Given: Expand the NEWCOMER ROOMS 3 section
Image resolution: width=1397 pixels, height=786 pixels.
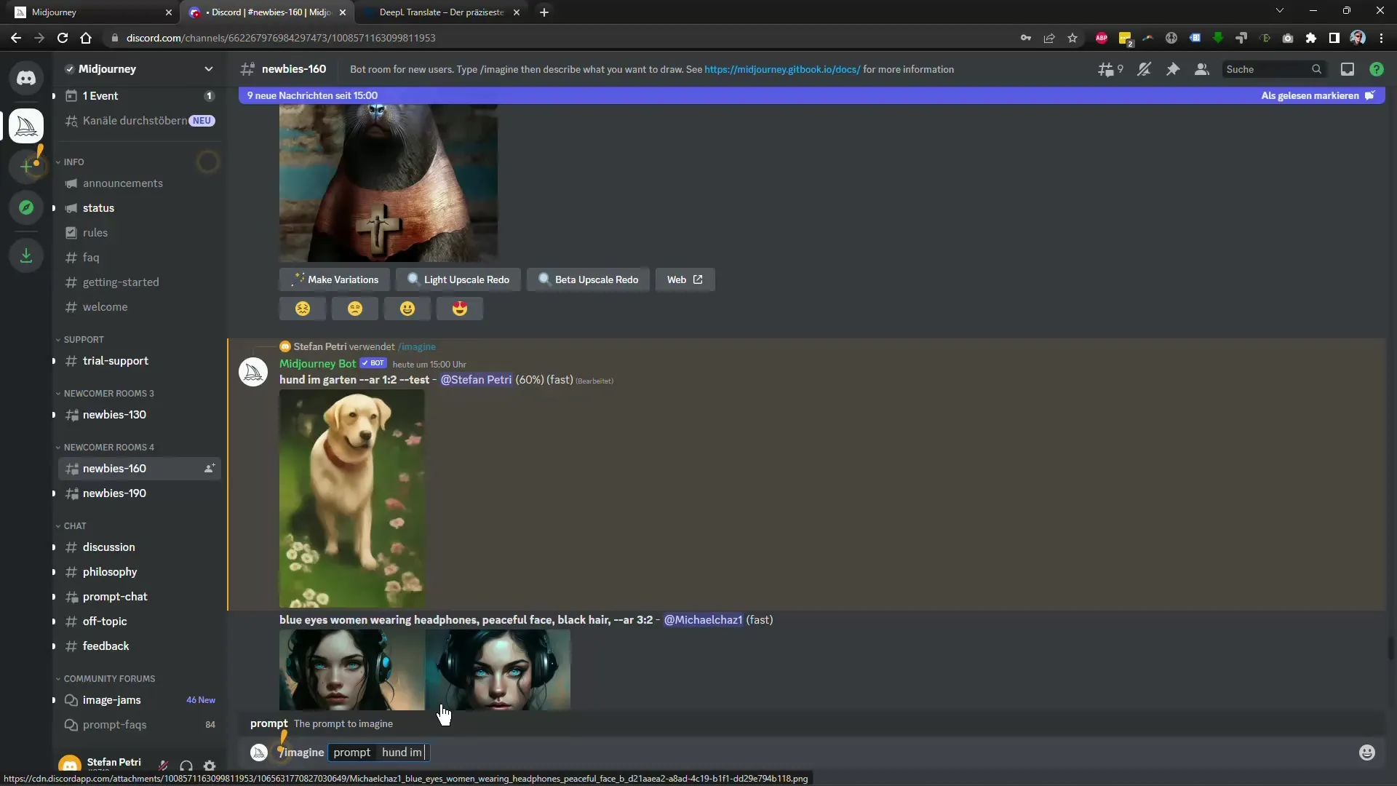Looking at the screenshot, I should 108,392.
